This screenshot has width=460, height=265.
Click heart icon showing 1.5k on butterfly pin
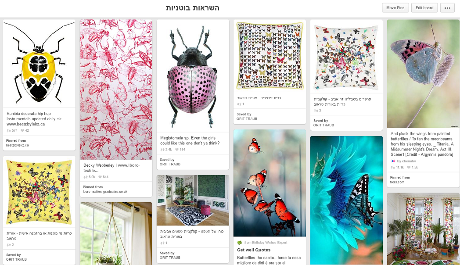409,168
